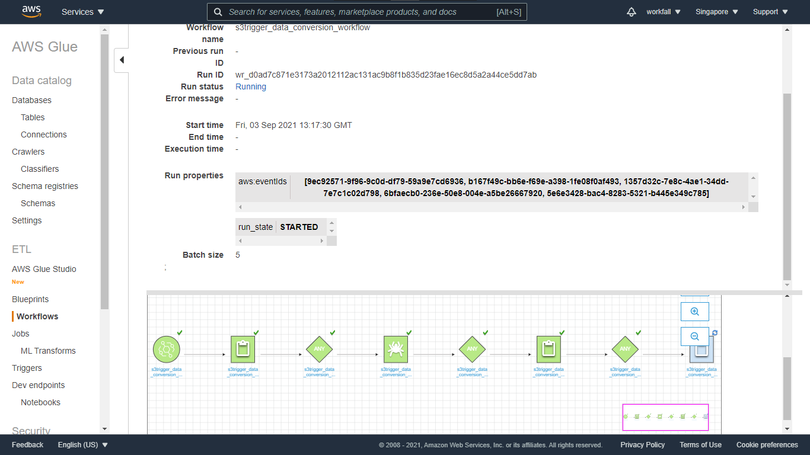Select ANY condition node preceding the crawler
810x455 pixels.
click(319, 349)
